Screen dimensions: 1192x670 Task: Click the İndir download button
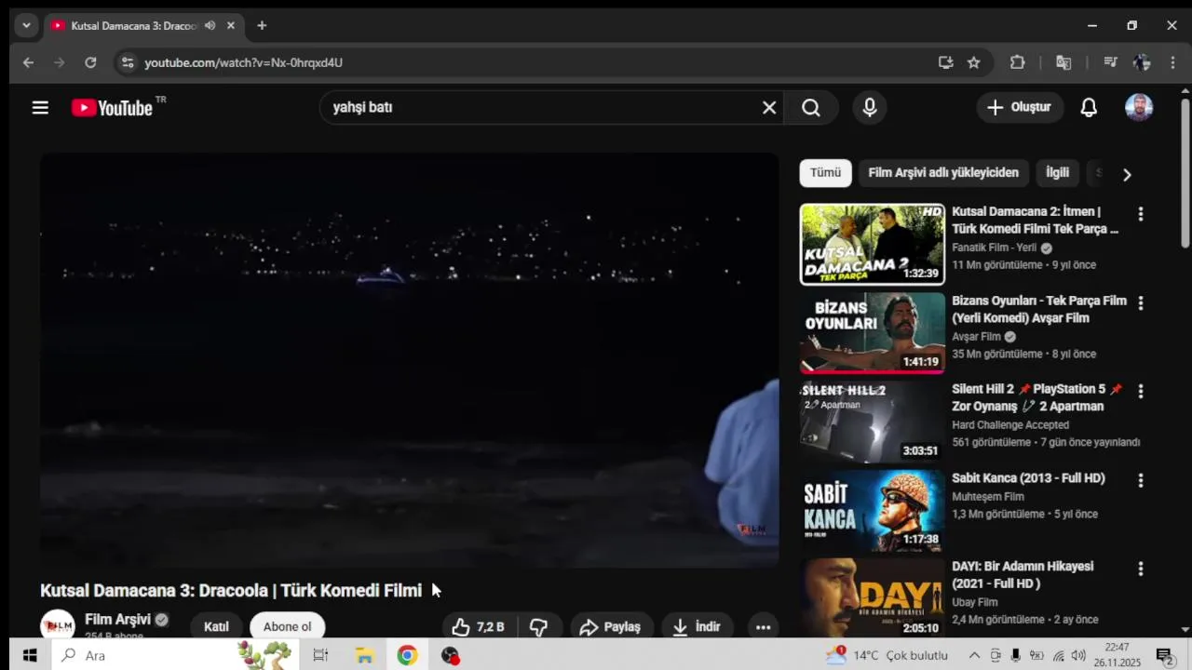[697, 627]
